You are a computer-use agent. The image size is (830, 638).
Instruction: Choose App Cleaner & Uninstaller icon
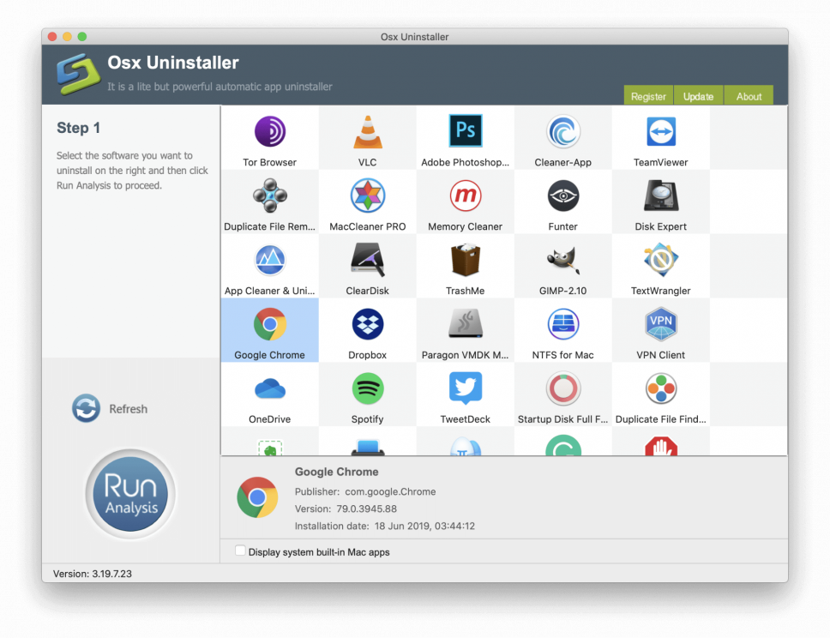coord(270,260)
